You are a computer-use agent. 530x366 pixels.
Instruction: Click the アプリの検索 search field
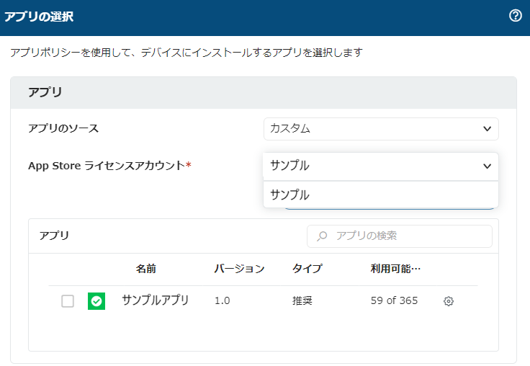pos(400,236)
